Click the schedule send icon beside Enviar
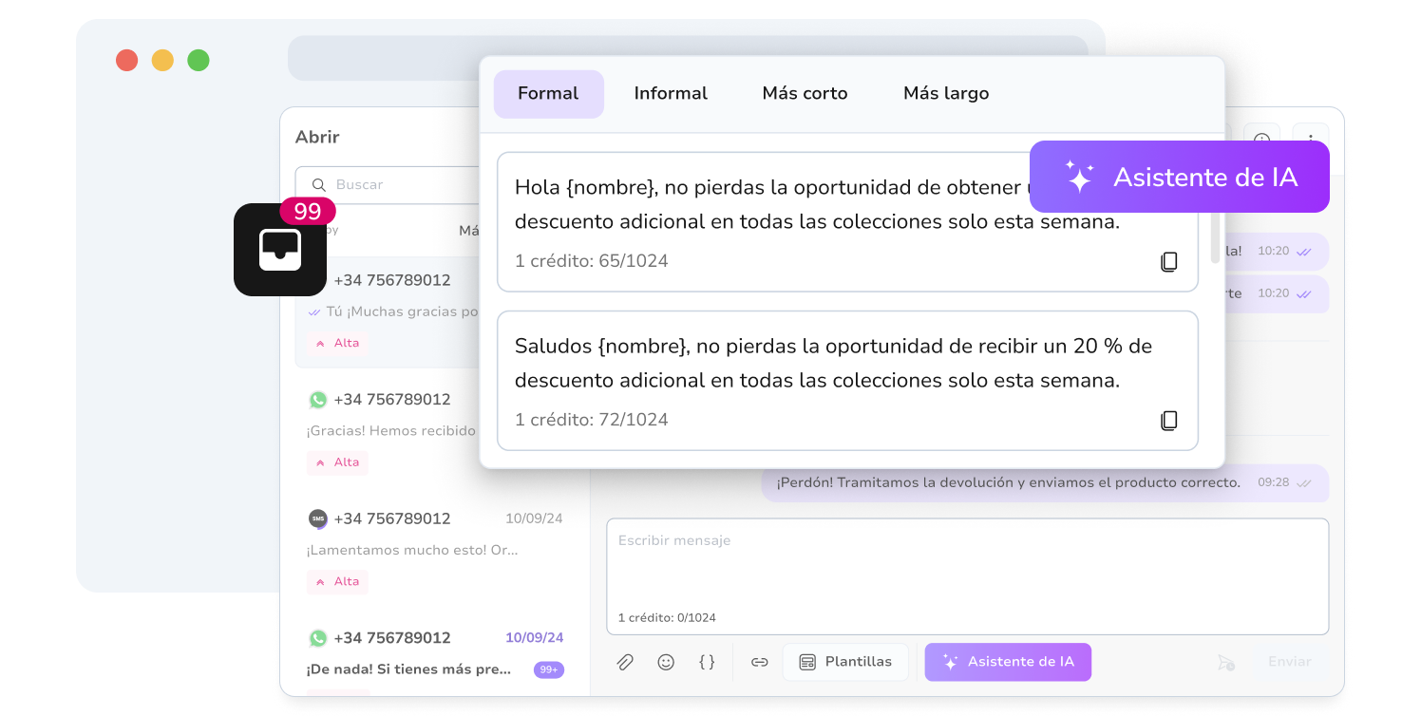 click(x=1226, y=662)
